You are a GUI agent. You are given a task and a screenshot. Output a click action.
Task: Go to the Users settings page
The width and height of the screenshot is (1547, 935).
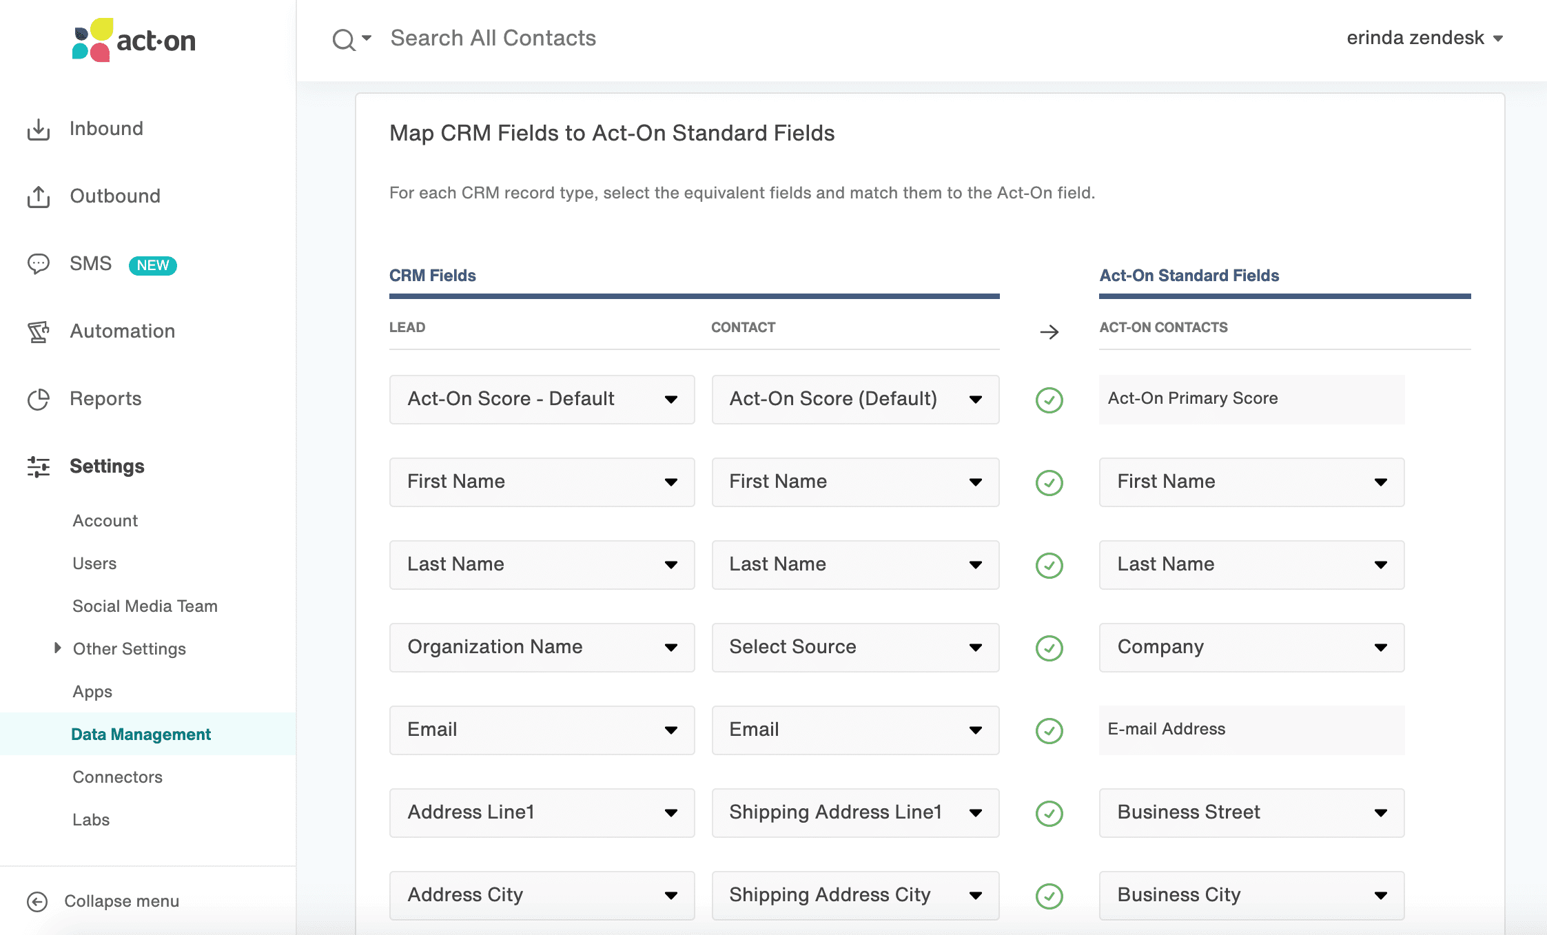coord(94,564)
